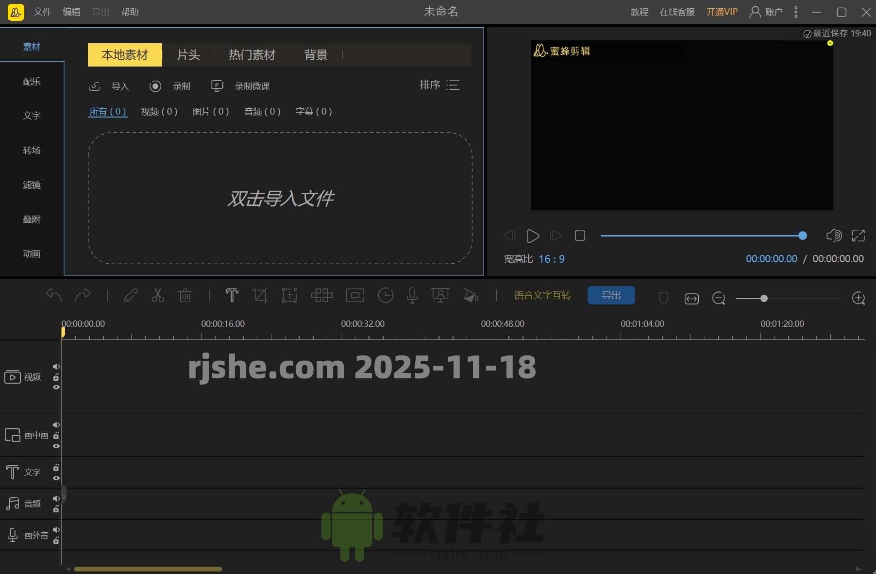Lock the 画中画 track
The width and height of the screenshot is (876, 574).
click(56, 436)
